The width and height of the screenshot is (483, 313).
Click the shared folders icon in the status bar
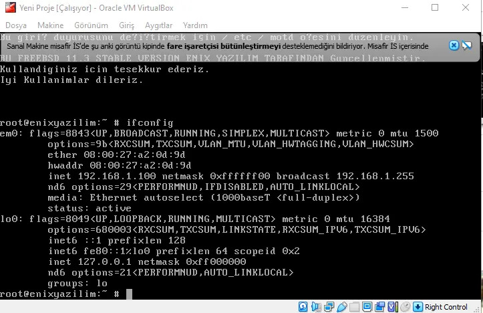coord(354,306)
